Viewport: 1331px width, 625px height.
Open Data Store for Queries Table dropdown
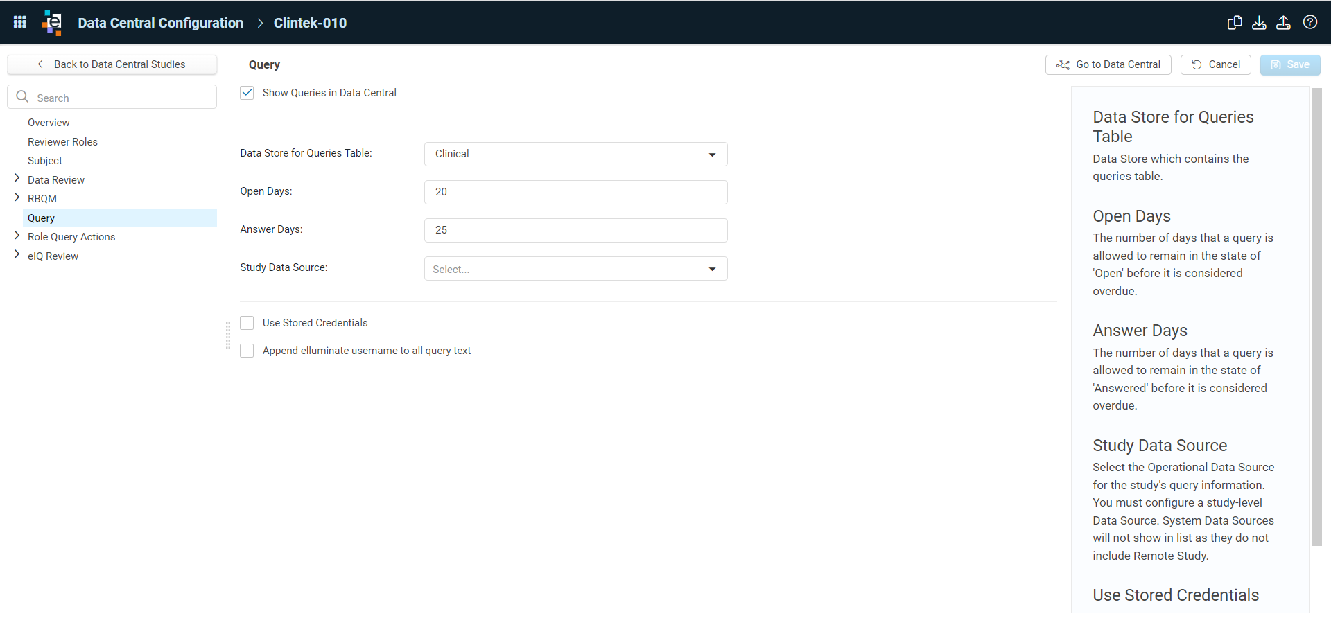tap(575, 154)
